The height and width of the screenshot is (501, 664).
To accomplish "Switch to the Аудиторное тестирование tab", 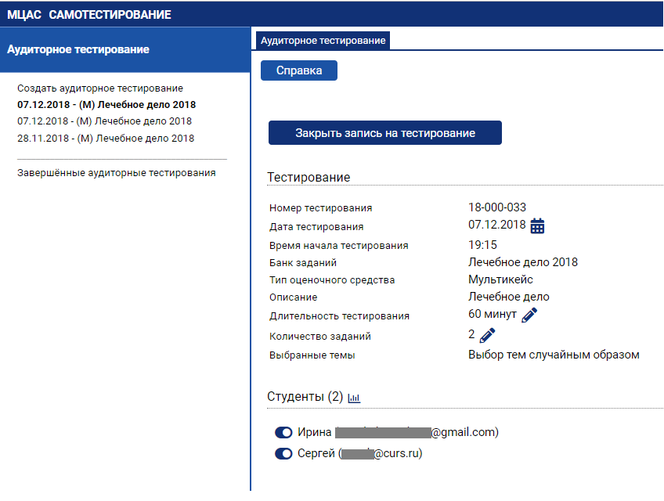I will tap(323, 41).
